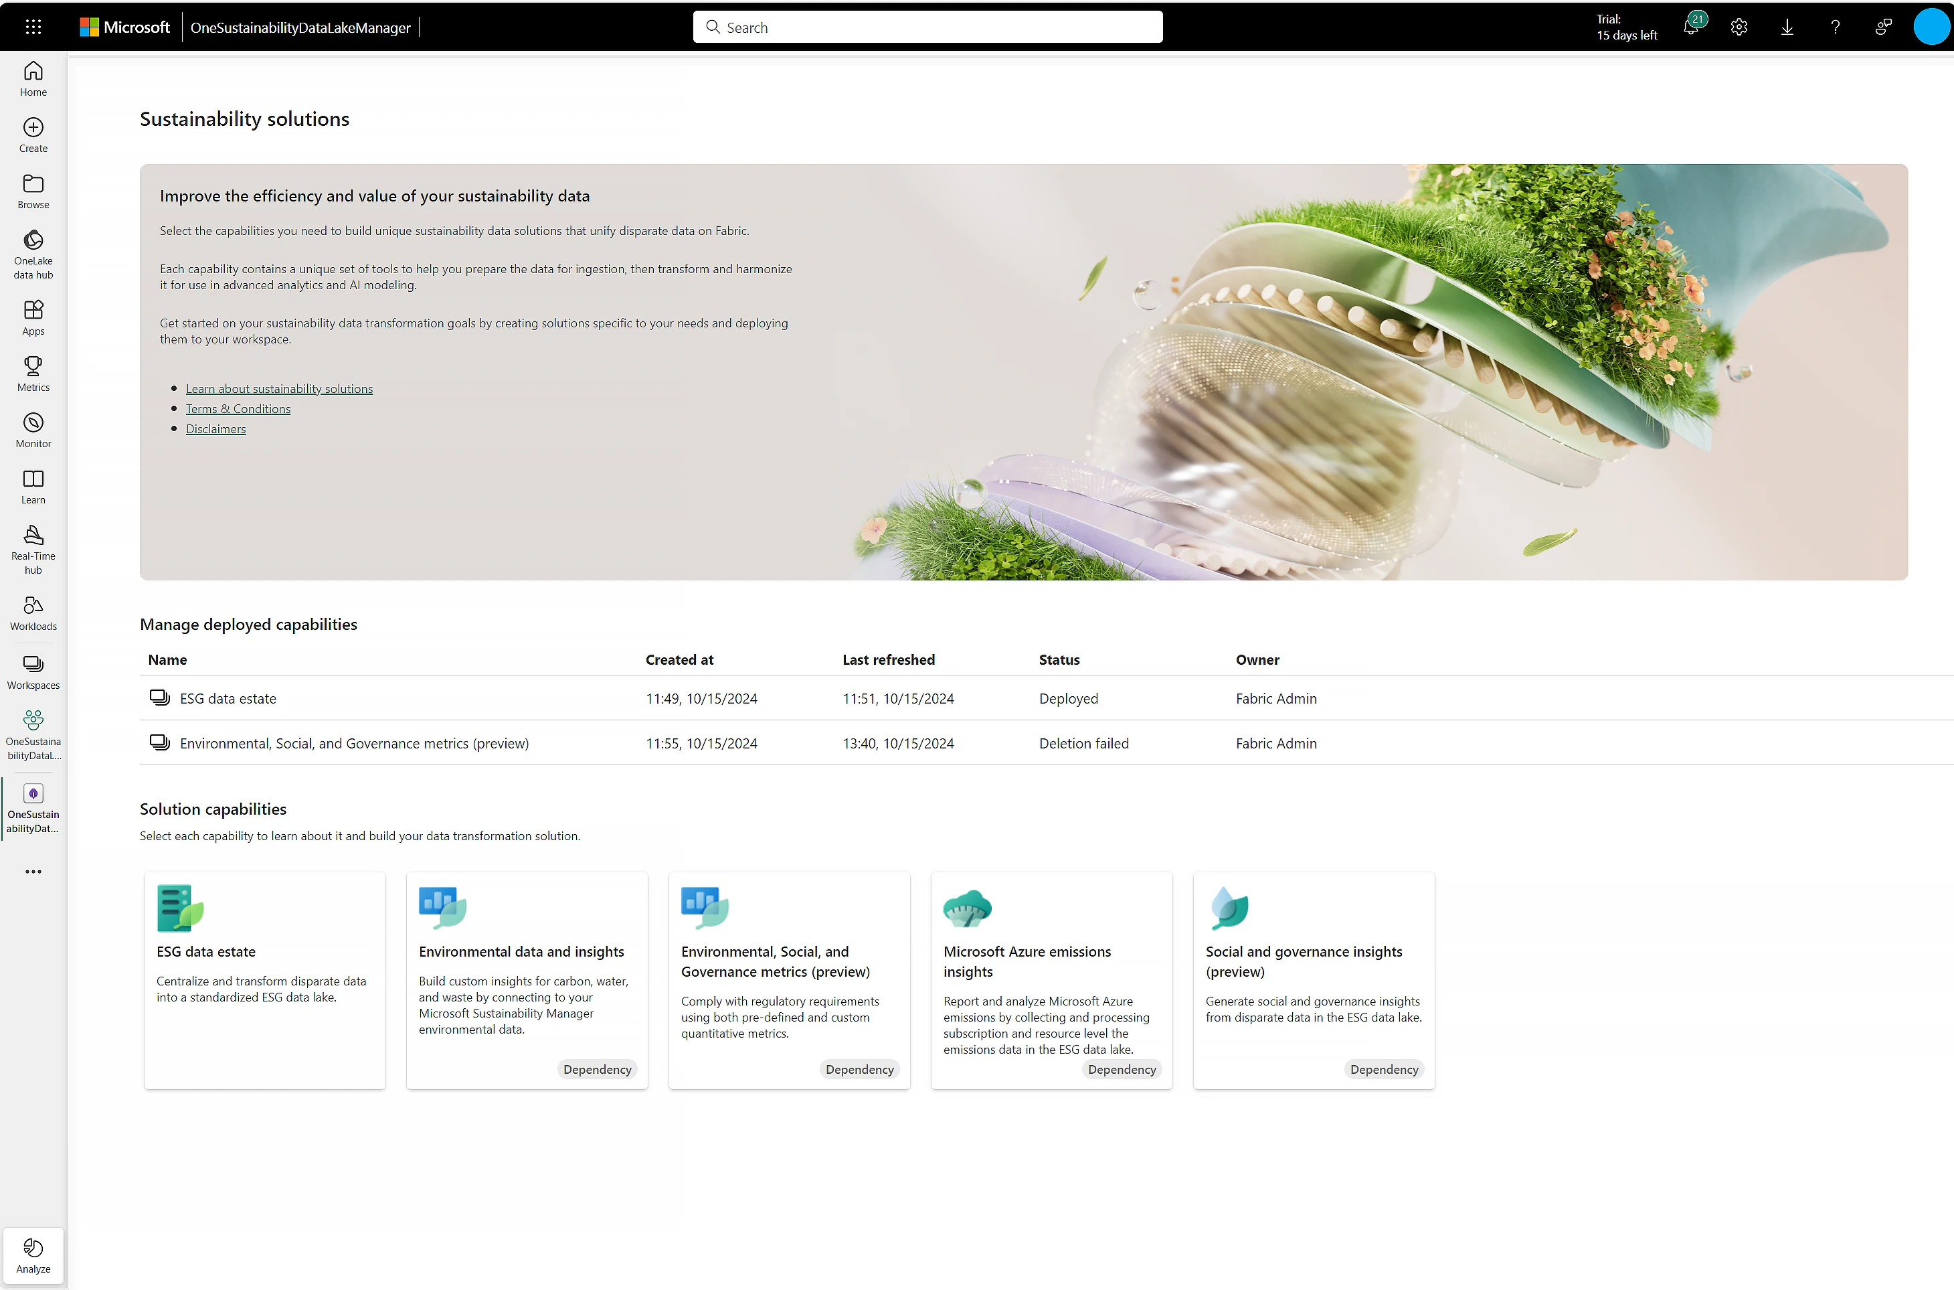Open the Settings gear menu
The height and width of the screenshot is (1290, 1954).
point(1739,26)
